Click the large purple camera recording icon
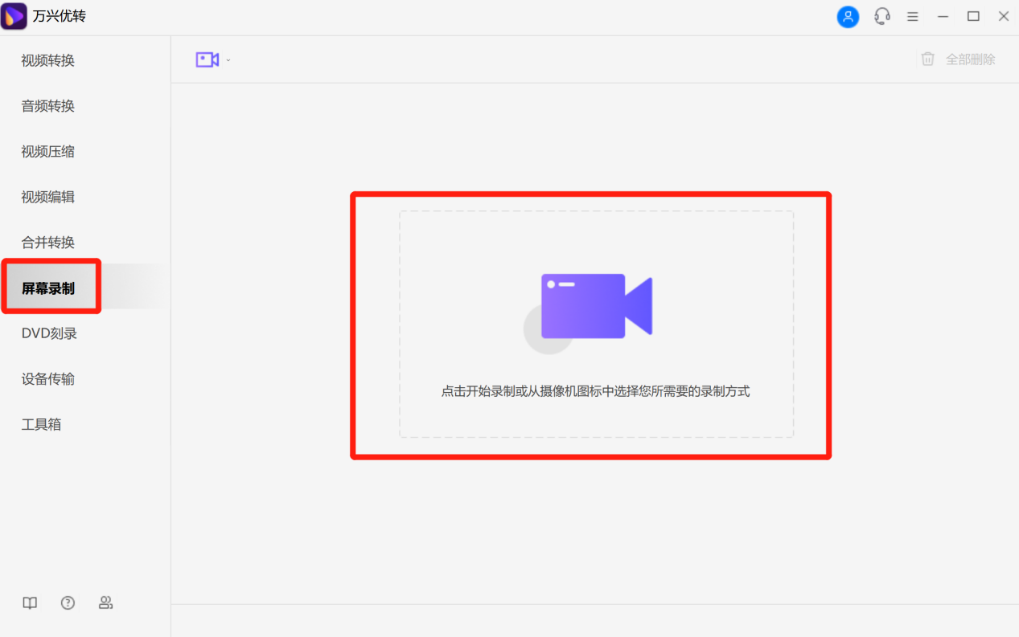Viewport: 1019px width, 637px height. (594, 309)
